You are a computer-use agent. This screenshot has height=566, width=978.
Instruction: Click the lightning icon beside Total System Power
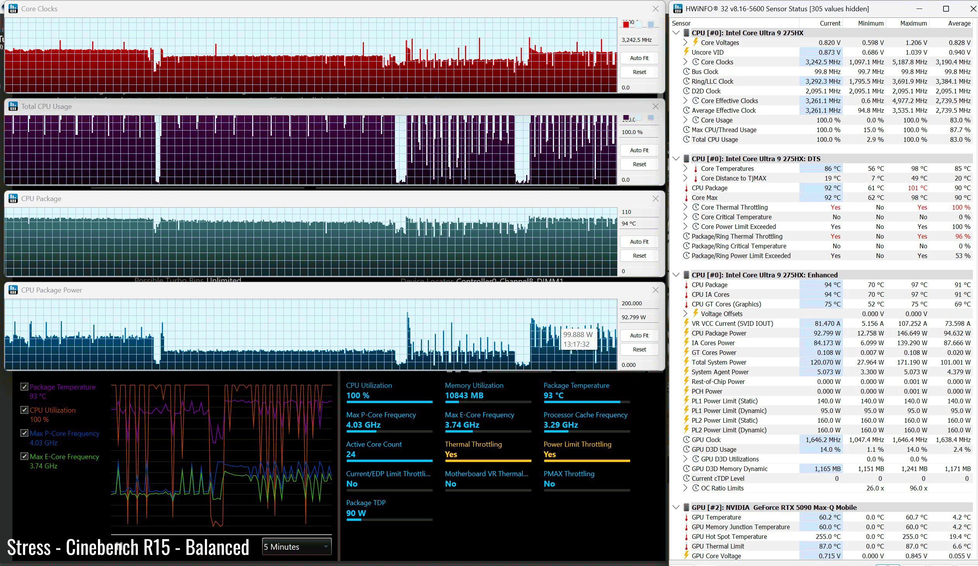pyautogui.click(x=686, y=362)
